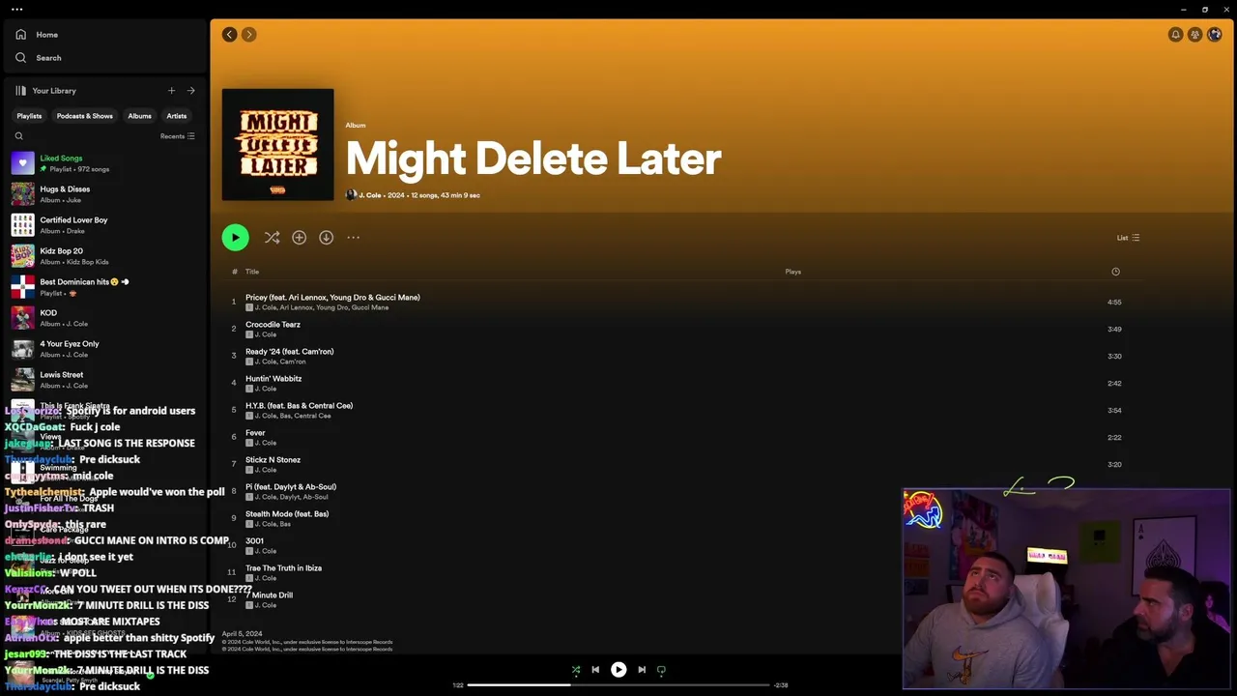Open more options for the album
This screenshot has height=696, width=1237.
point(353,238)
